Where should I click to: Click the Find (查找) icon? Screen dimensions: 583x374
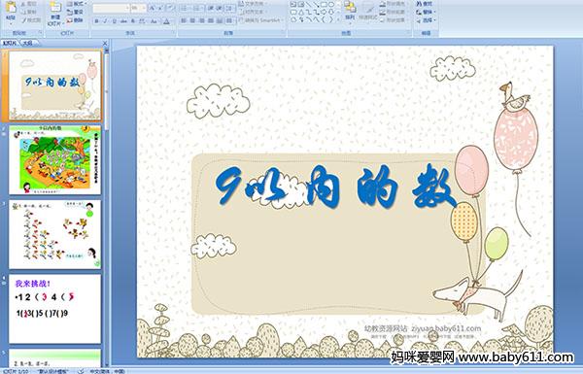click(x=425, y=4)
